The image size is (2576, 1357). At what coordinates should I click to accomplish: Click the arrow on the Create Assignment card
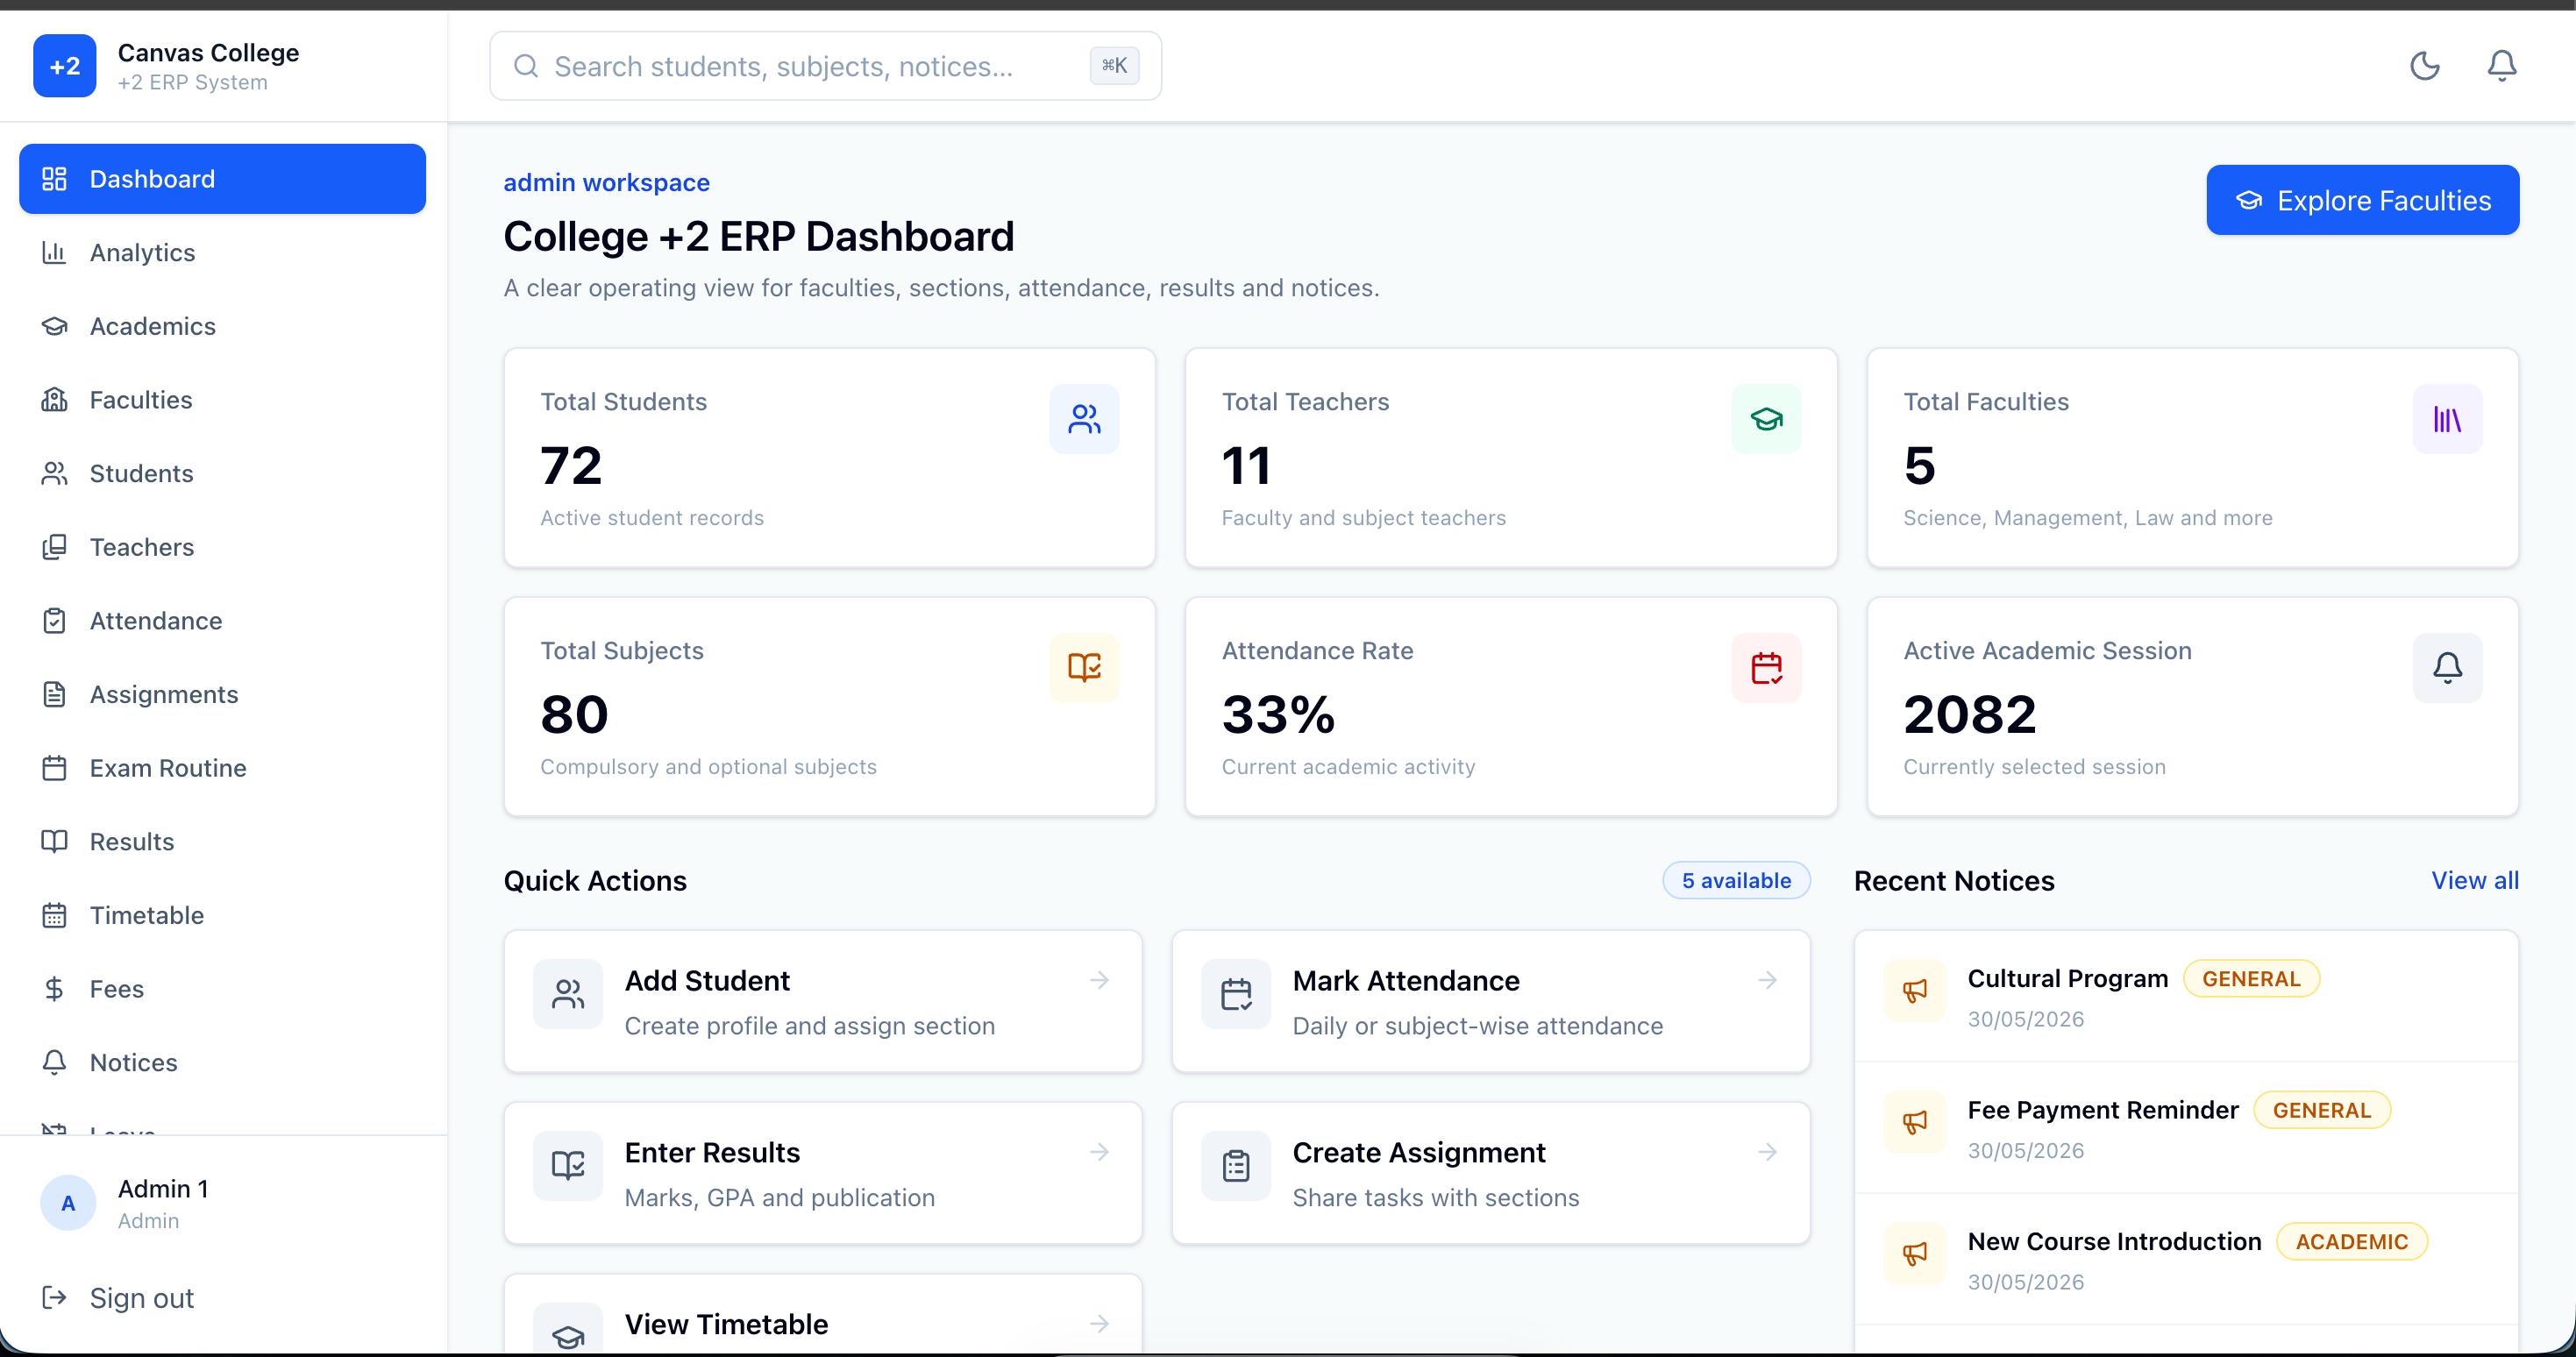[x=1767, y=1152]
